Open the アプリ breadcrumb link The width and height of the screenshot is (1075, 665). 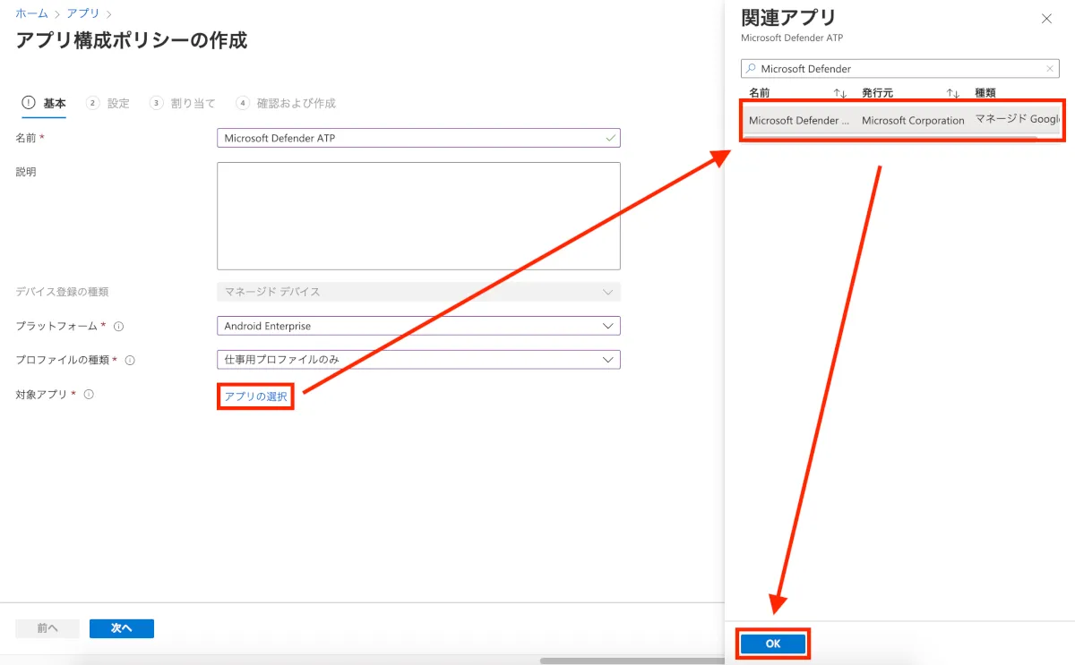(82, 13)
